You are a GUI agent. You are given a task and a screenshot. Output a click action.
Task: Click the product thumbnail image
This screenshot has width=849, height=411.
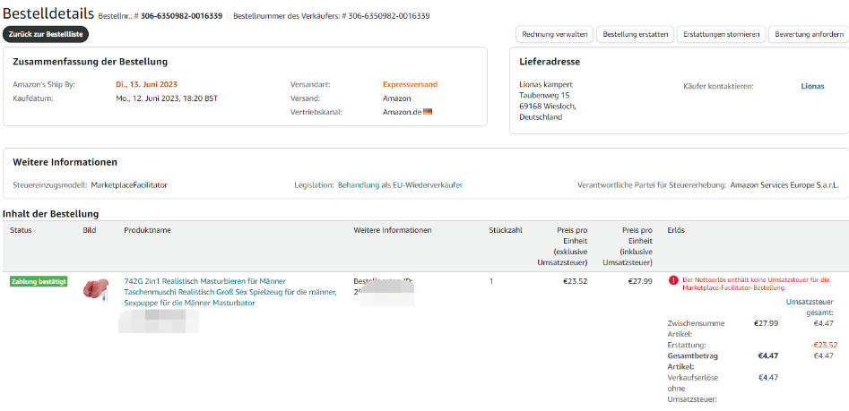(x=95, y=289)
